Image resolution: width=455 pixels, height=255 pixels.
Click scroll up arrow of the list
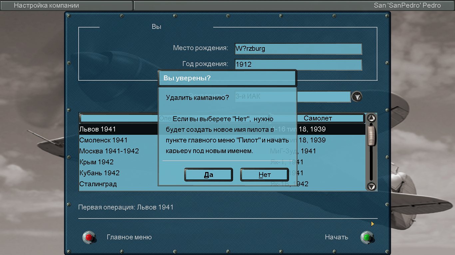pos(371,118)
